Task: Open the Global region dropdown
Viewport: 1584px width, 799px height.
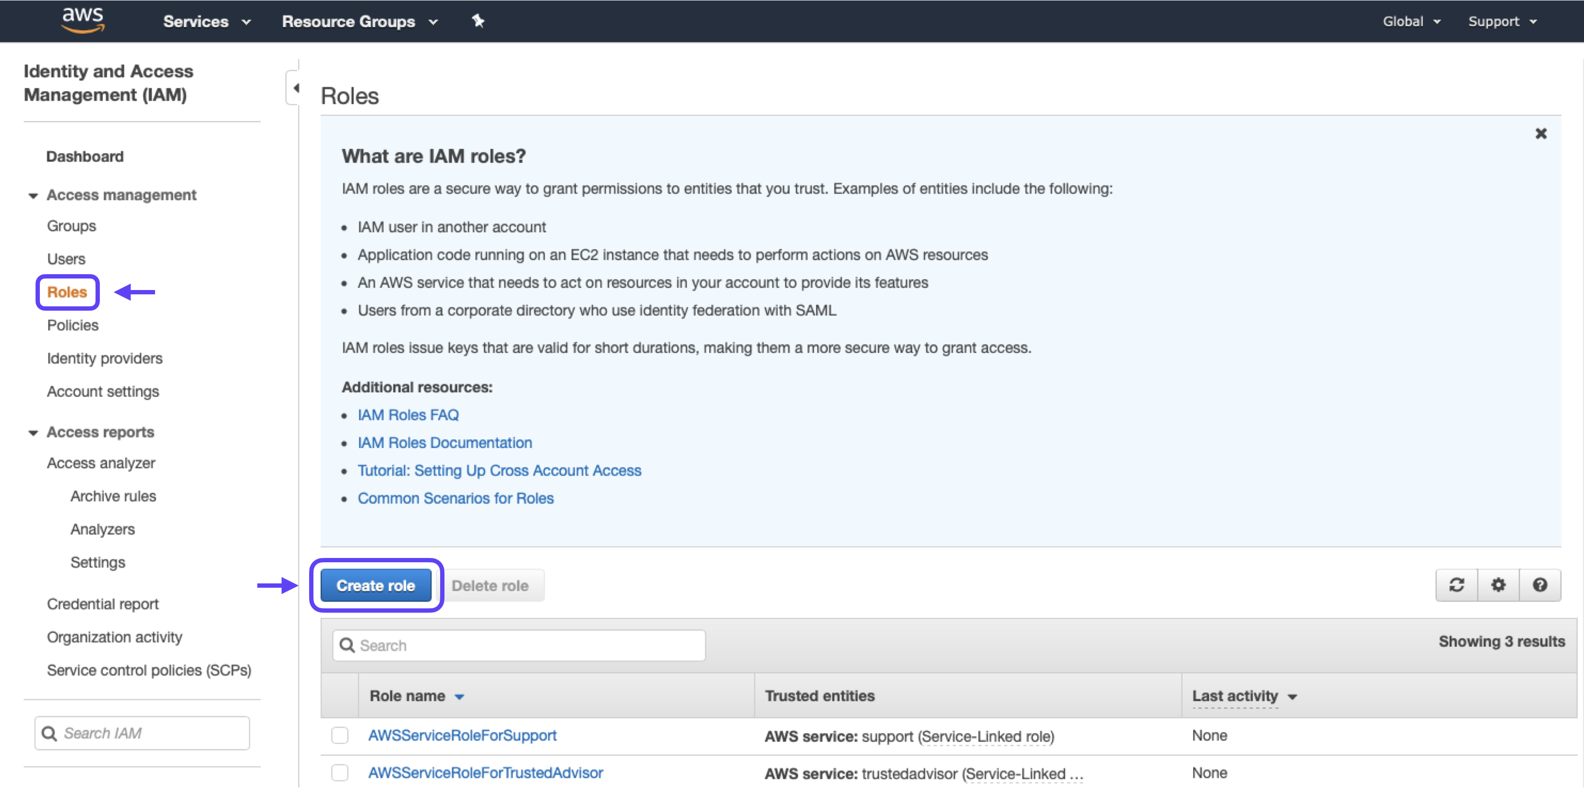Action: coord(1411,22)
